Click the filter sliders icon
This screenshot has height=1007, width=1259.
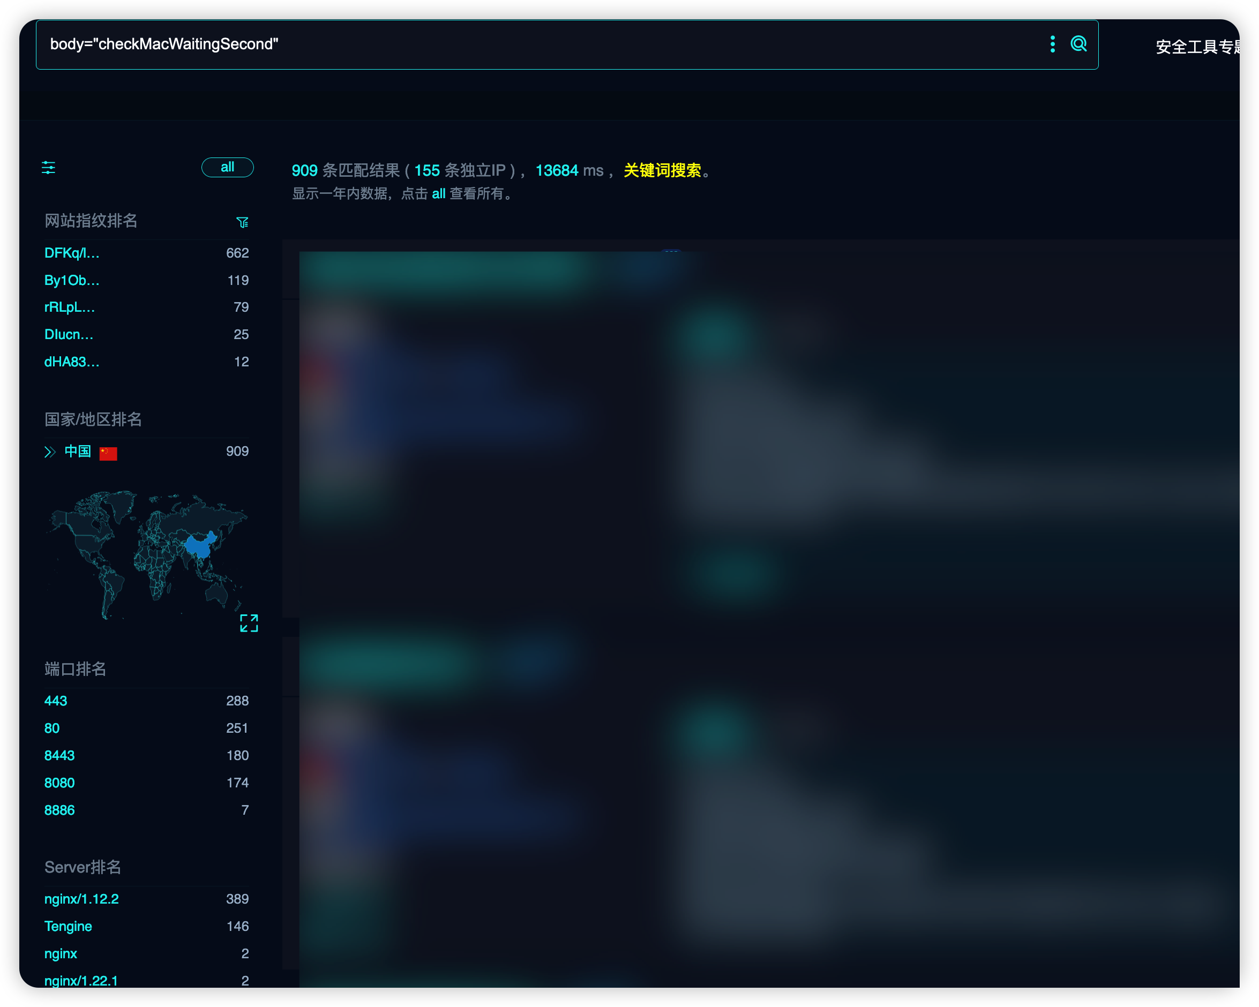(x=48, y=168)
